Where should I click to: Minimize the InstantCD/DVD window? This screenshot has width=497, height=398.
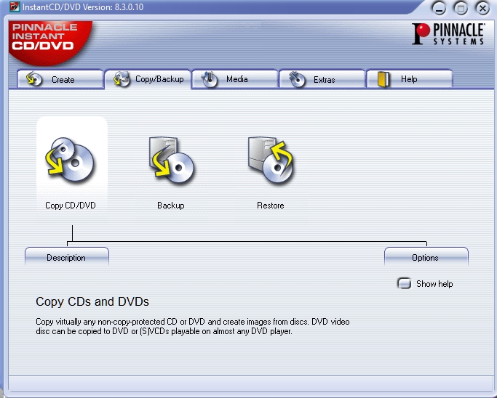[439, 9]
